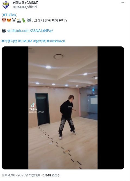Click the fox emoji in tweet text

[9, 20]
